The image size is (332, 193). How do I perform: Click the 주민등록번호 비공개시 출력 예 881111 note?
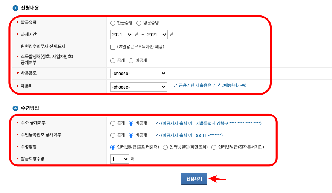(189, 135)
